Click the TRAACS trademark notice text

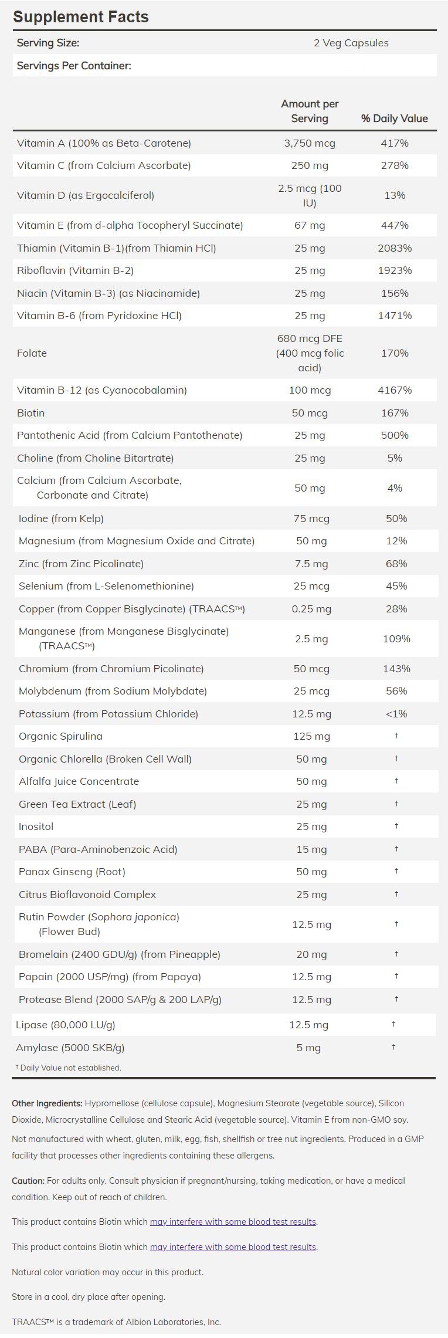(116, 1322)
